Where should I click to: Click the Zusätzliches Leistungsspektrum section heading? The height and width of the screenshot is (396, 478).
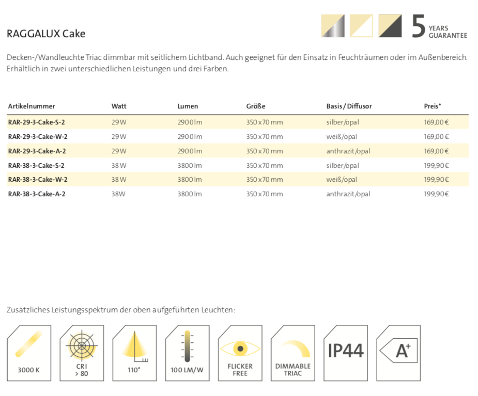pyautogui.click(x=121, y=310)
